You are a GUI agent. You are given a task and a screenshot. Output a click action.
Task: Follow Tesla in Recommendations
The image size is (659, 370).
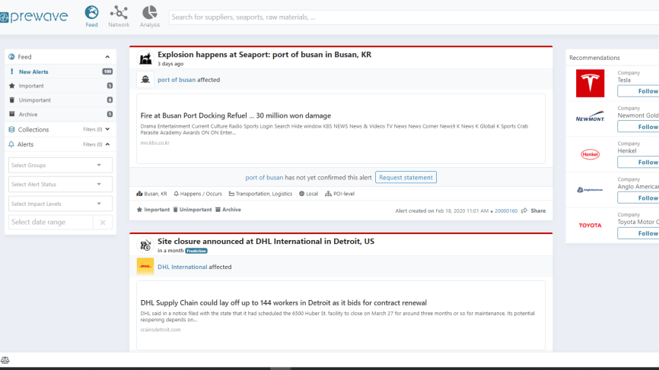pyautogui.click(x=638, y=91)
